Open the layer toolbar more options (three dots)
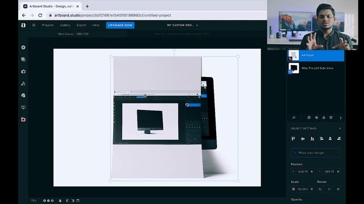The width and height of the screenshot is (364, 204). (341, 118)
